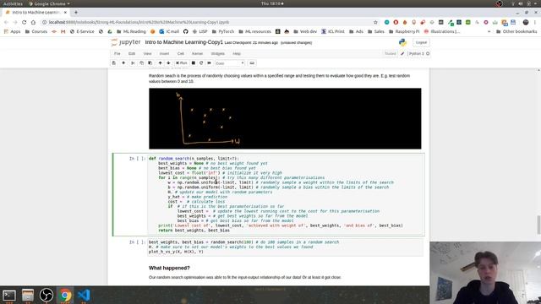Open the ML Reading bookmark folder
The width and height of the screenshot is (541, 304).
coord(132,31)
